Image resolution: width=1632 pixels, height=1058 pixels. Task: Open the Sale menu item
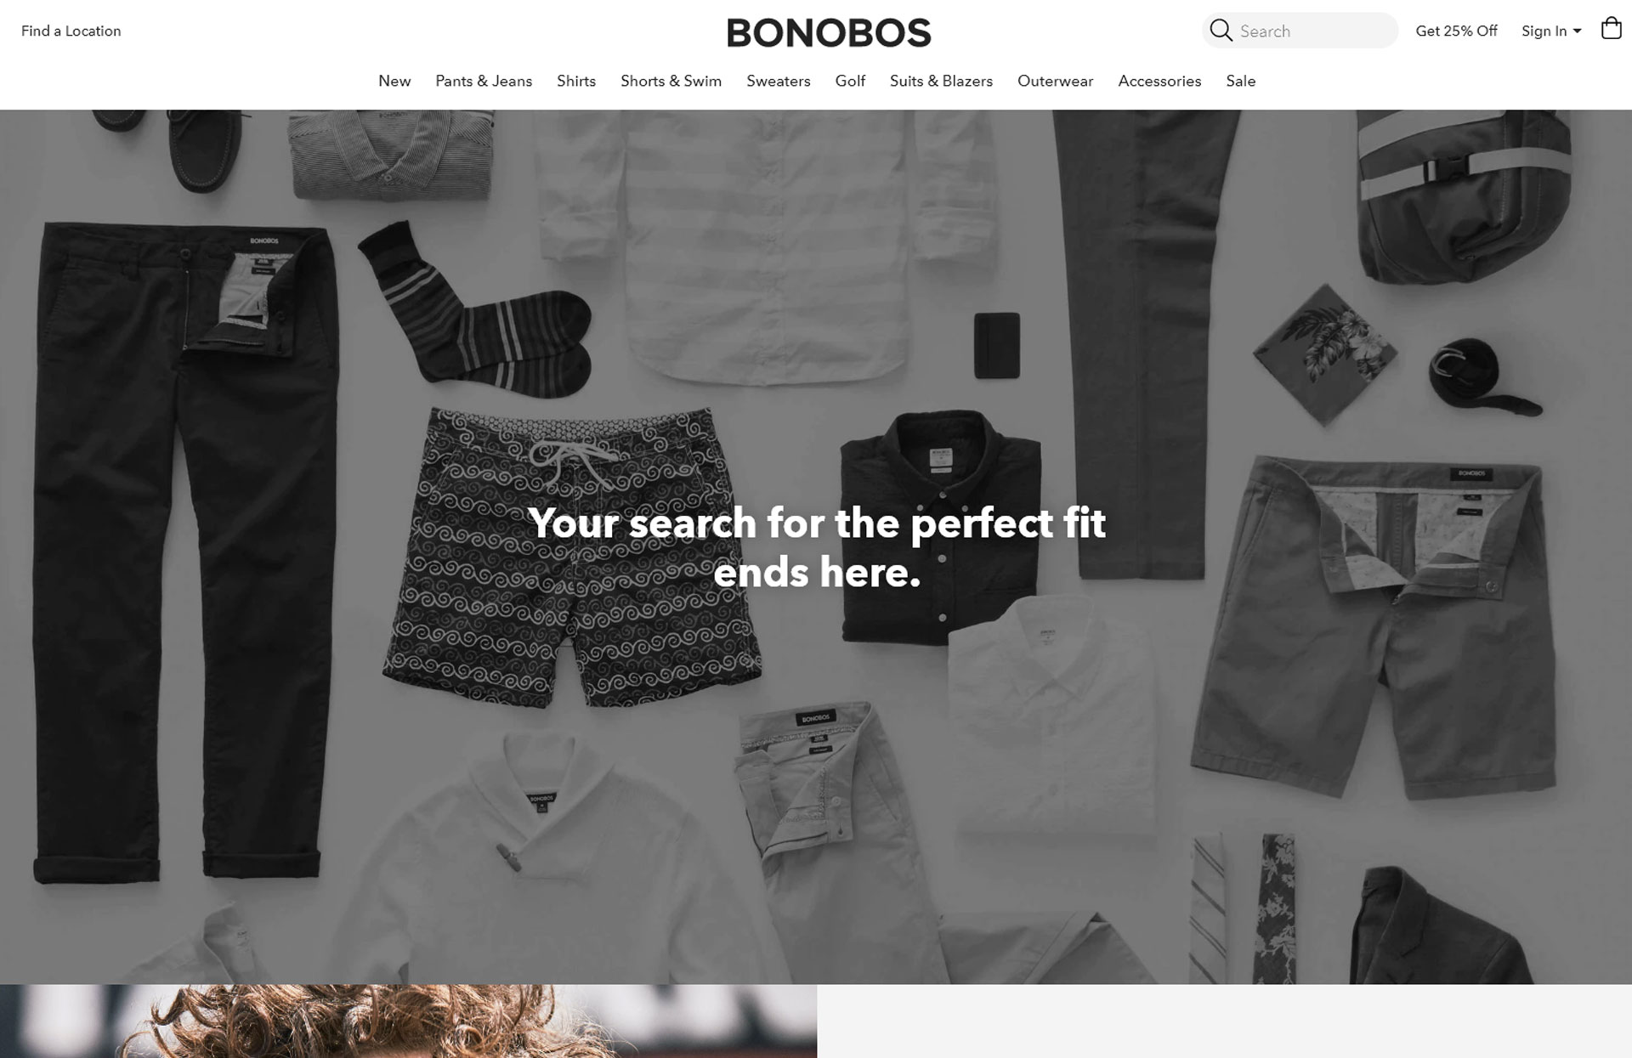[x=1240, y=82]
